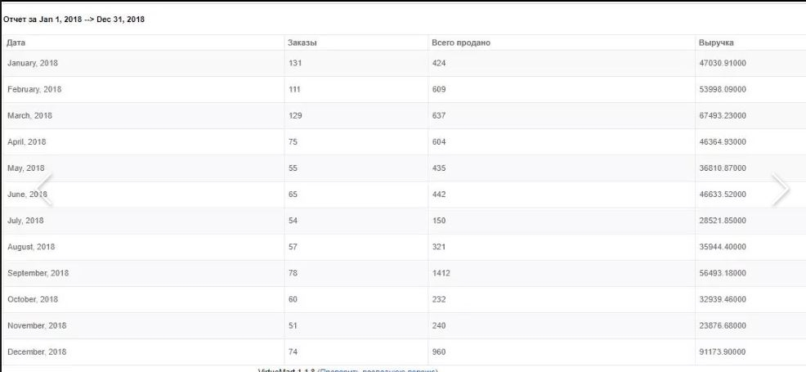Viewport: 806px width, 372px height.
Task: Select the Выручка column header
Action: 716,43
